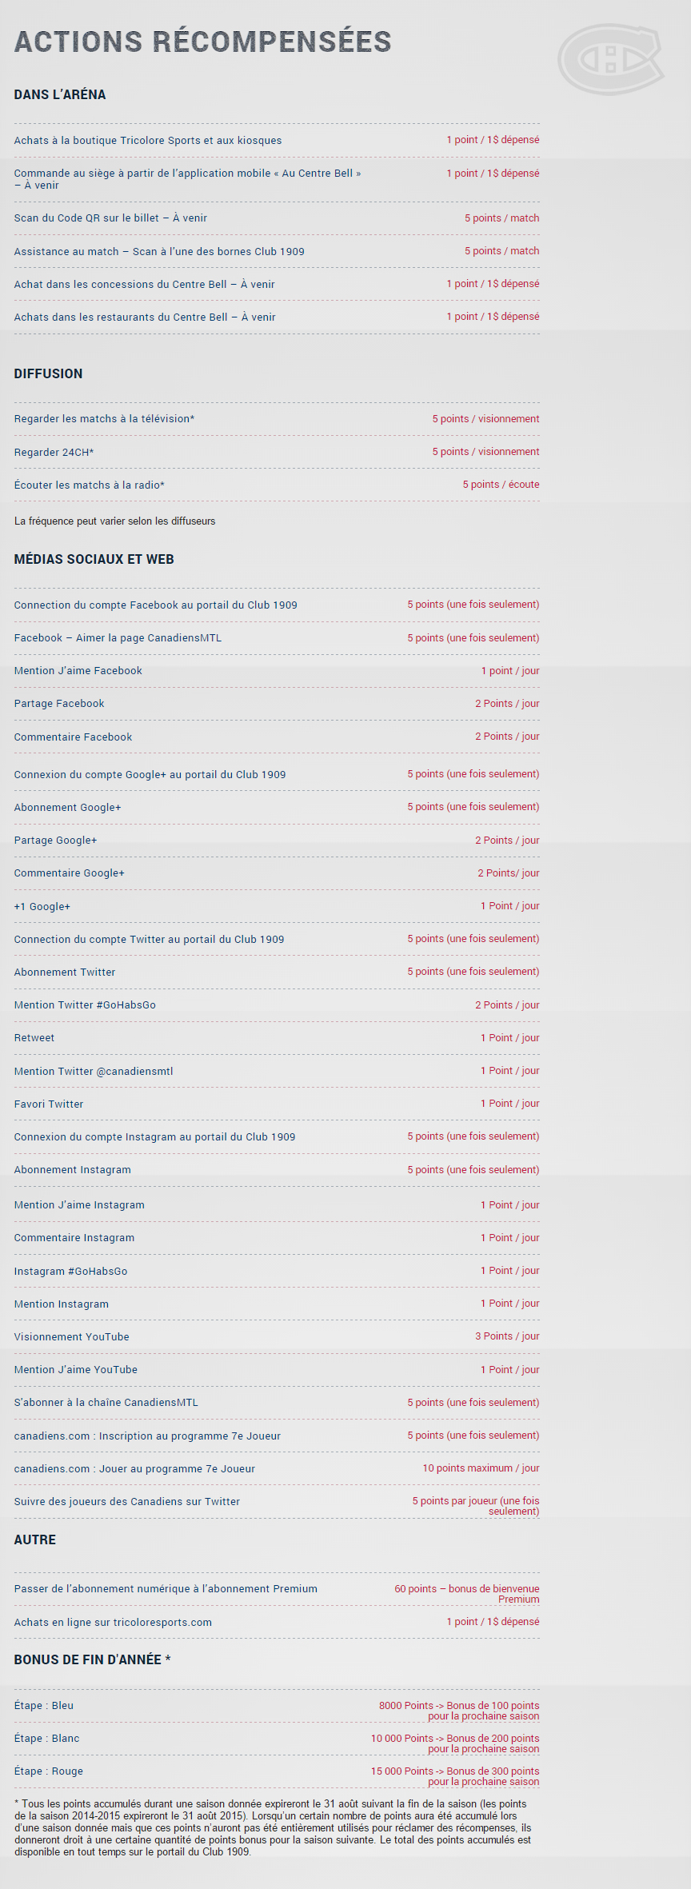
Task: Click the "Abonnement Google+" row
Action: 67,808
